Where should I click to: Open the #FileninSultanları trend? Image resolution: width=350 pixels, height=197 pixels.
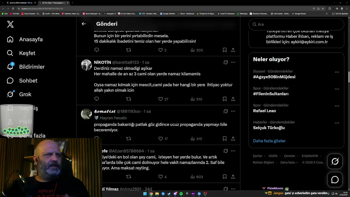(x=271, y=94)
